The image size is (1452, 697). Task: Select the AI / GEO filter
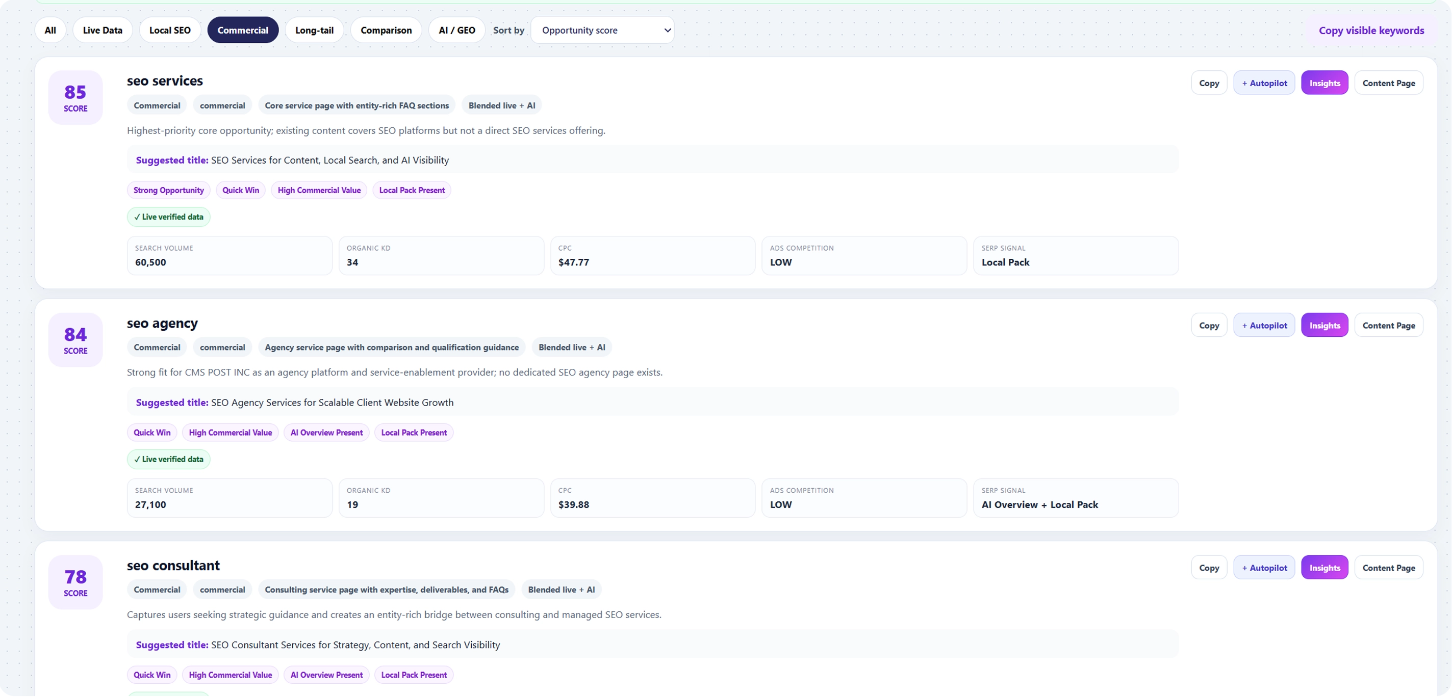[x=457, y=31]
